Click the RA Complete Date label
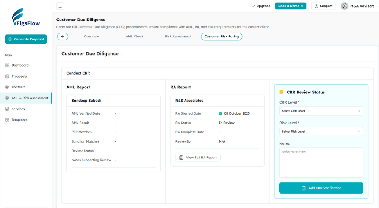Image resolution: width=379 pixels, height=208 pixels. [190, 132]
